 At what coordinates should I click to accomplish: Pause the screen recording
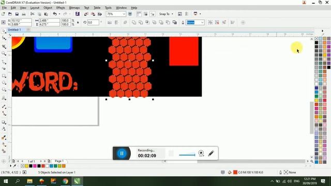[122, 153]
